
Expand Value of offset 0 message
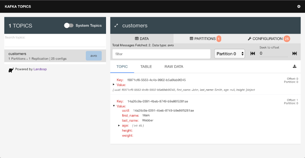coord(114,85)
